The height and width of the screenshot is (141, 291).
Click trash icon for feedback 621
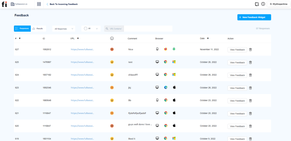tap(250, 113)
